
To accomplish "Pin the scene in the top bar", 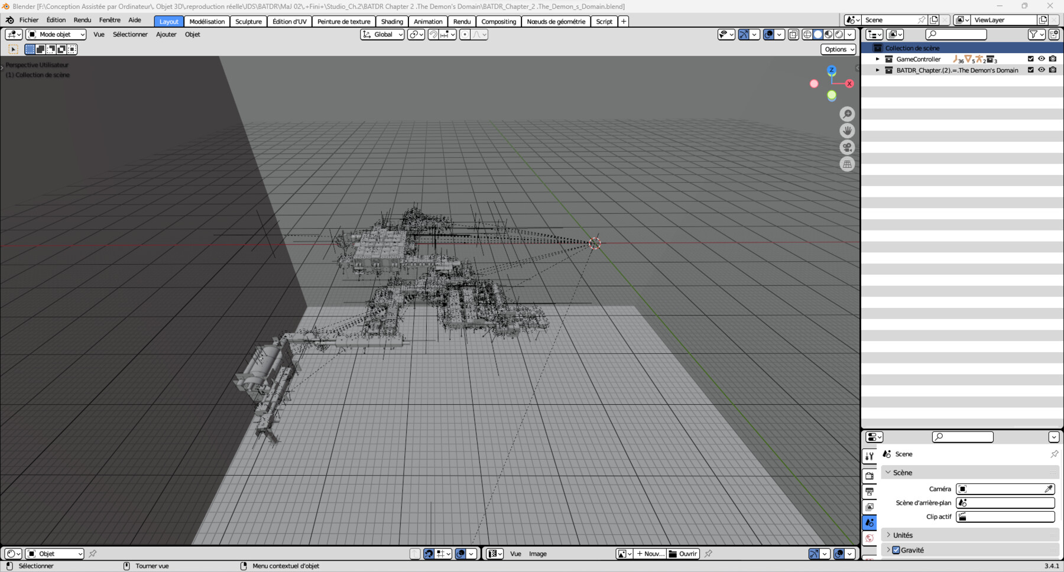I will tap(921, 20).
